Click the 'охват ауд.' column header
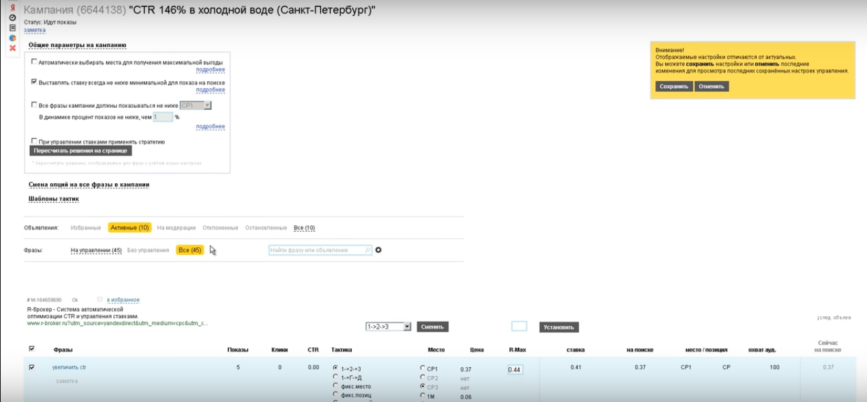Viewport: 867px width, 402px height. tap(762, 350)
